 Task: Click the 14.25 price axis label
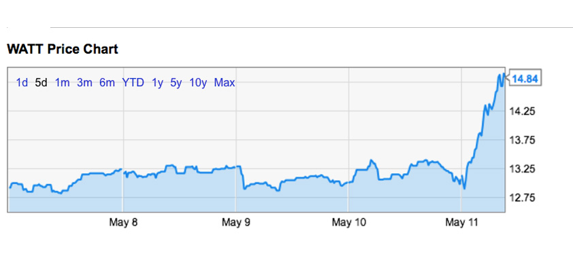(x=522, y=111)
